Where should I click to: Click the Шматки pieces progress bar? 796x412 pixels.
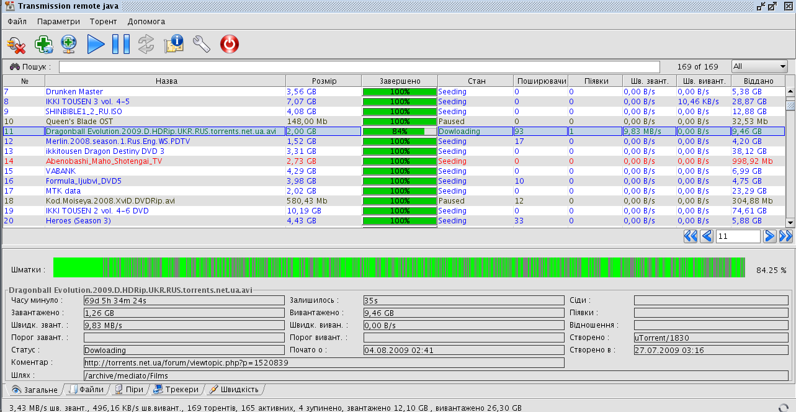tap(399, 267)
